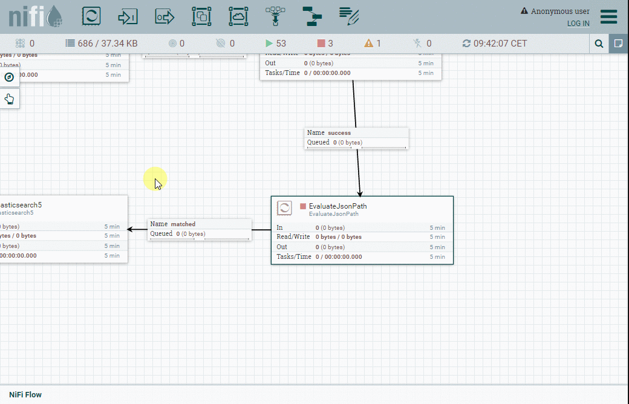Screen dimensions: 629x404
Task: Open the global hamburger menu
Action: (608, 16)
